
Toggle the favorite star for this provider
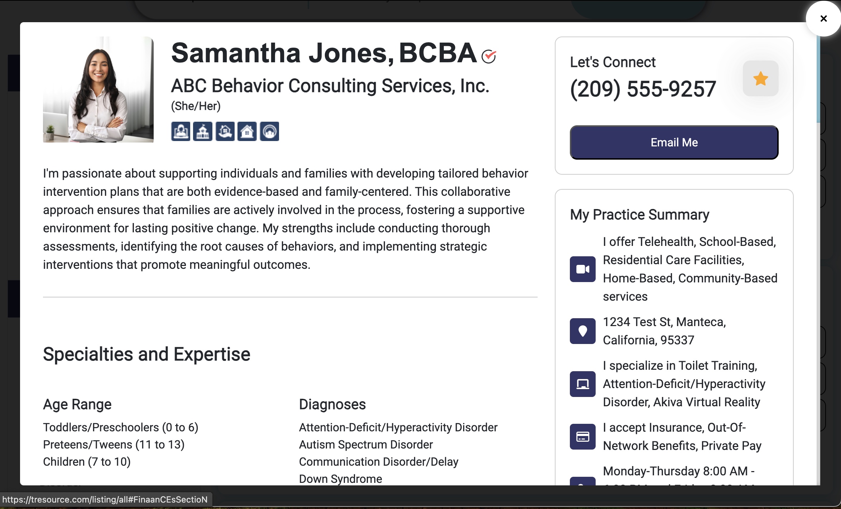[x=760, y=78]
